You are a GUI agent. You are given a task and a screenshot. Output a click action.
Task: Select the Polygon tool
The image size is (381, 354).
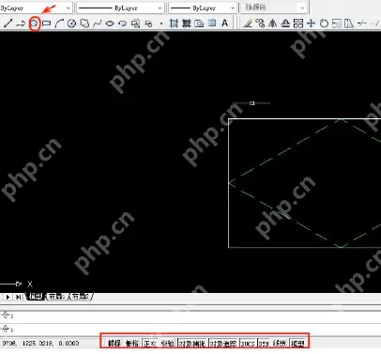click(x=34, y=23)
